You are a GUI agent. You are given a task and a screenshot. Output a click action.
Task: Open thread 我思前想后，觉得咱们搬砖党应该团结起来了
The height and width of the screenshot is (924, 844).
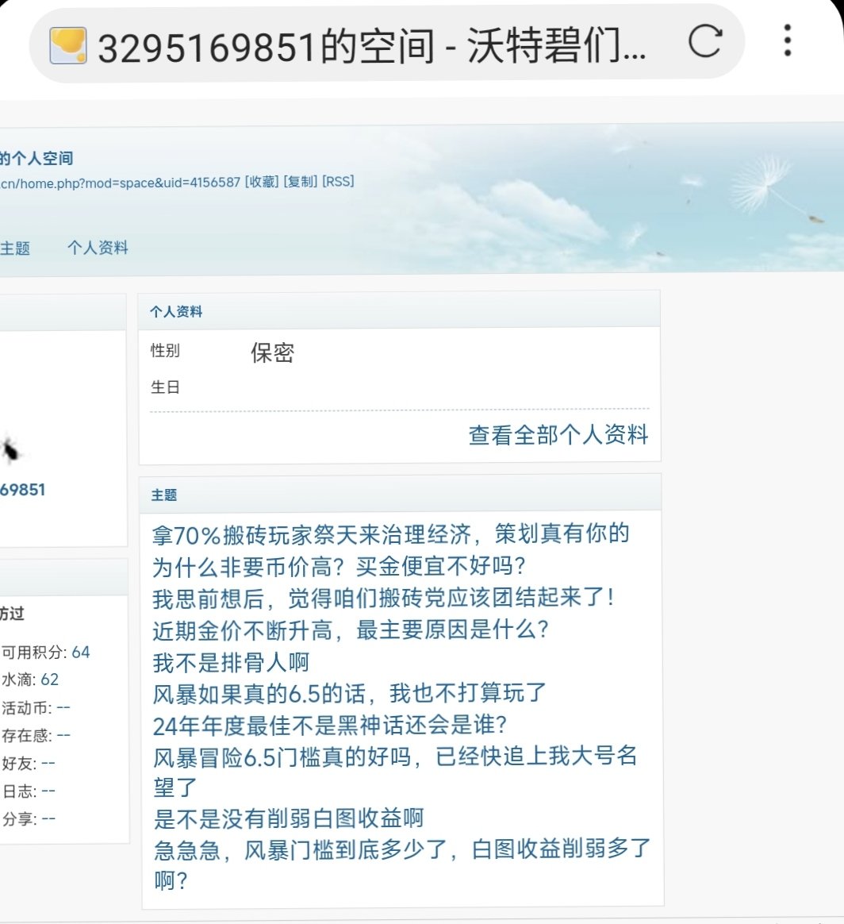click(x=383, y=598)
